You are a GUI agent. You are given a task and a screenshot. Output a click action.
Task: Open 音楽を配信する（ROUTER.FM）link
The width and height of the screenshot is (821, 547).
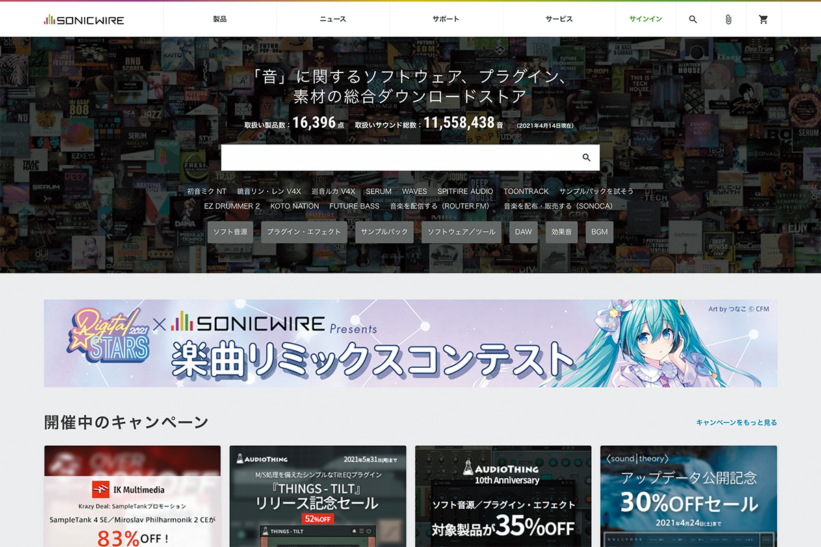(441, 206)
